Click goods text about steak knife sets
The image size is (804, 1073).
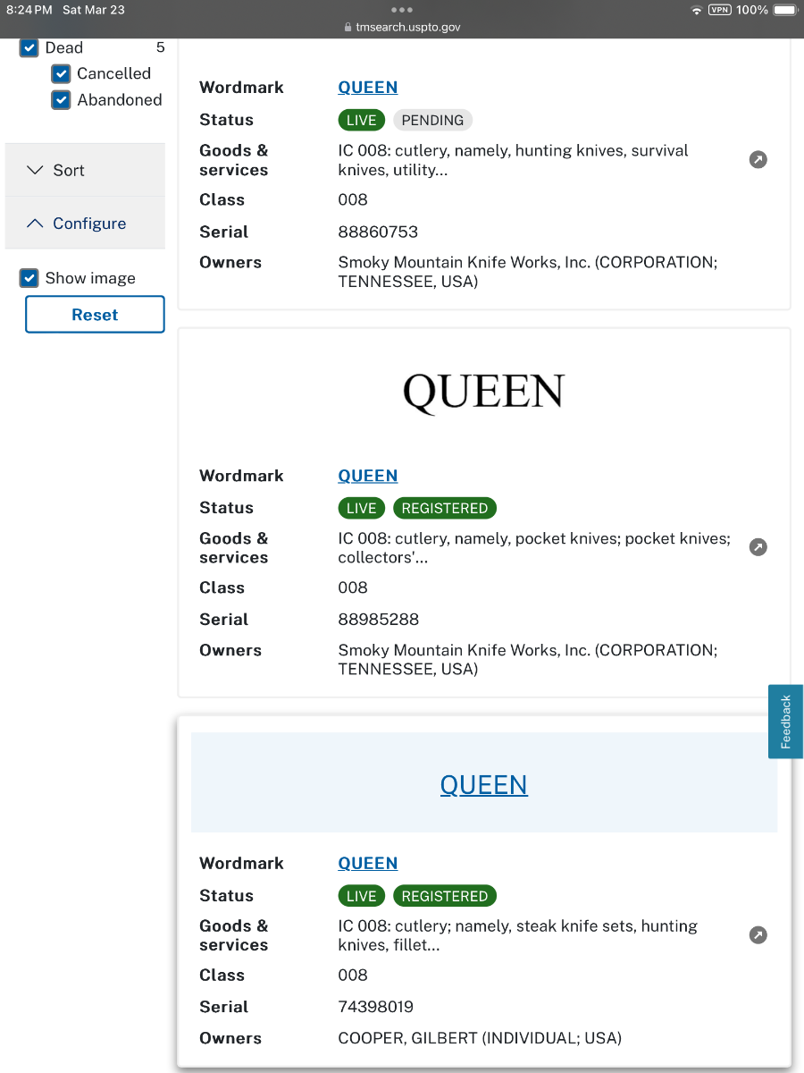pos(517,935)
